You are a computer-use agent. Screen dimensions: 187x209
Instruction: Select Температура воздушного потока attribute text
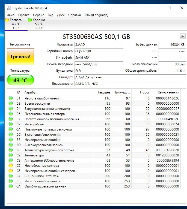pyautogui.click(x=49, y=150)
